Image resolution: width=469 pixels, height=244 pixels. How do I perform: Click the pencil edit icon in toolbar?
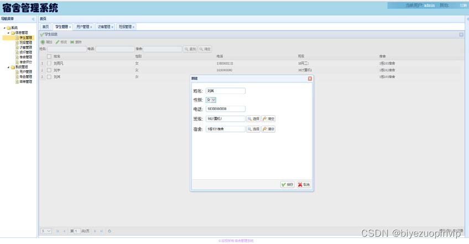[58, 42]
